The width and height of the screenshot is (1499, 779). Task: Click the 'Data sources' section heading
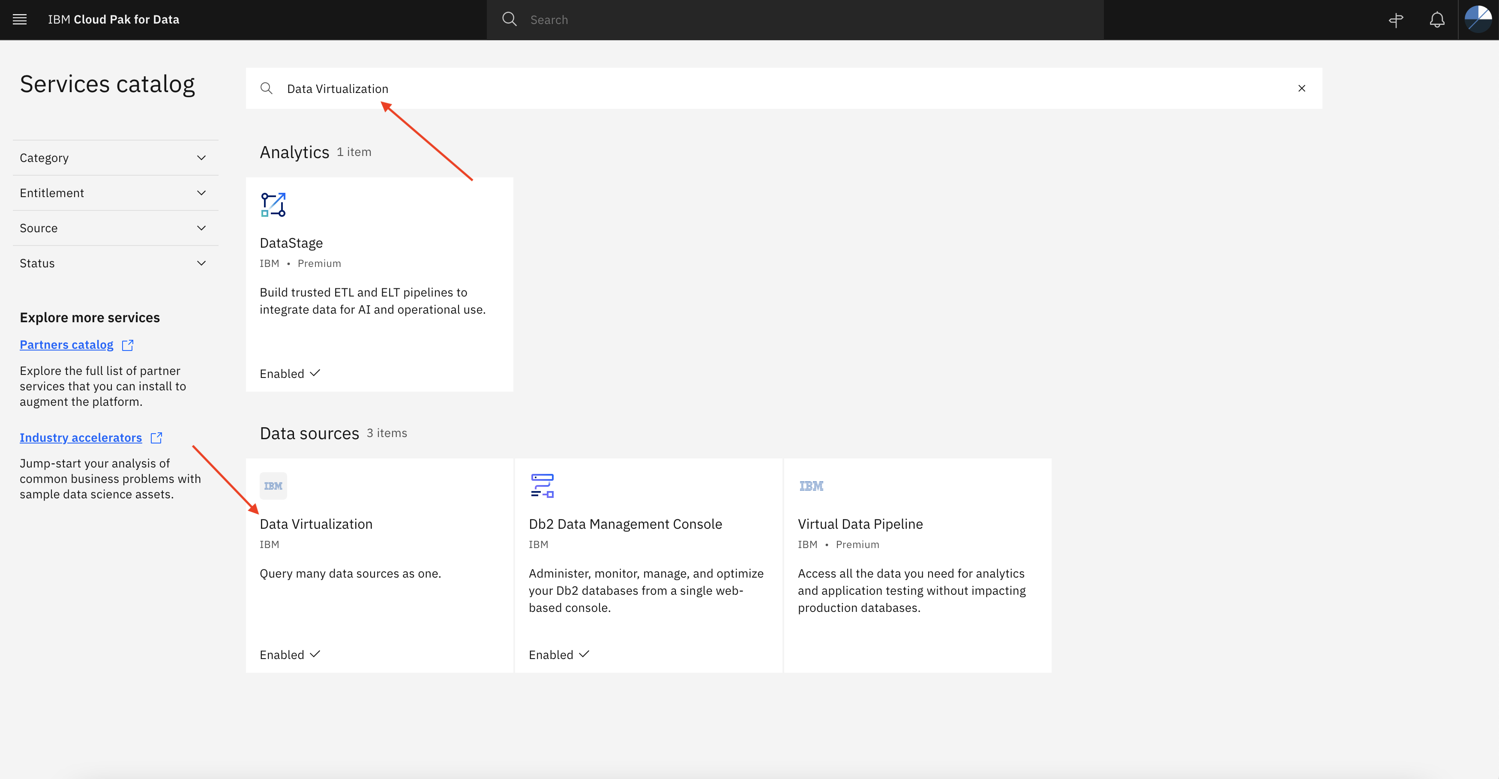click(x=309, y=434)
